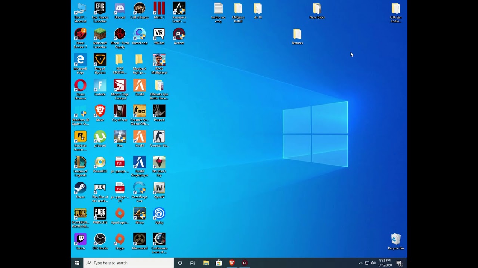Viewport: 478px width, 268px height.
Task: Select the BEST MODPA... folder
Action: 120,64
